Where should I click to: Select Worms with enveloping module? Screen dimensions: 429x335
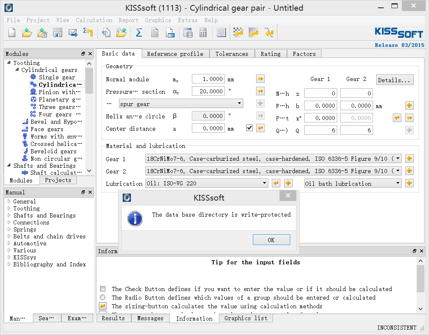point(52,136)
